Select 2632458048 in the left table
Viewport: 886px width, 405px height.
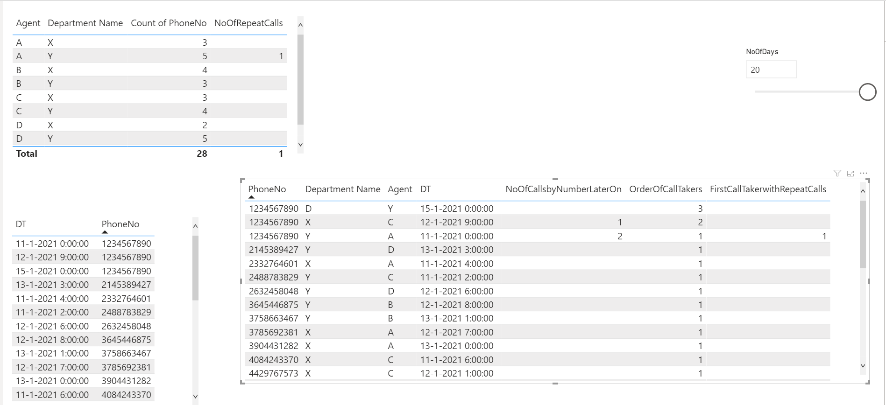pyautogui.click(x=127, y=326)
